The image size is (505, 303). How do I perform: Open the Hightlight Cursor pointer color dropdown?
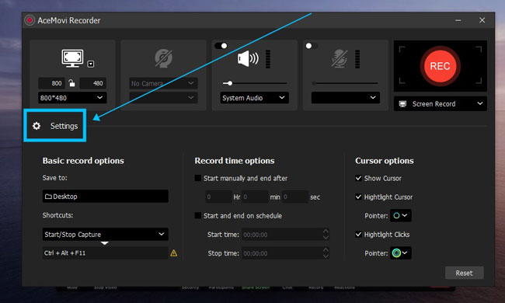tap(401, 215)
